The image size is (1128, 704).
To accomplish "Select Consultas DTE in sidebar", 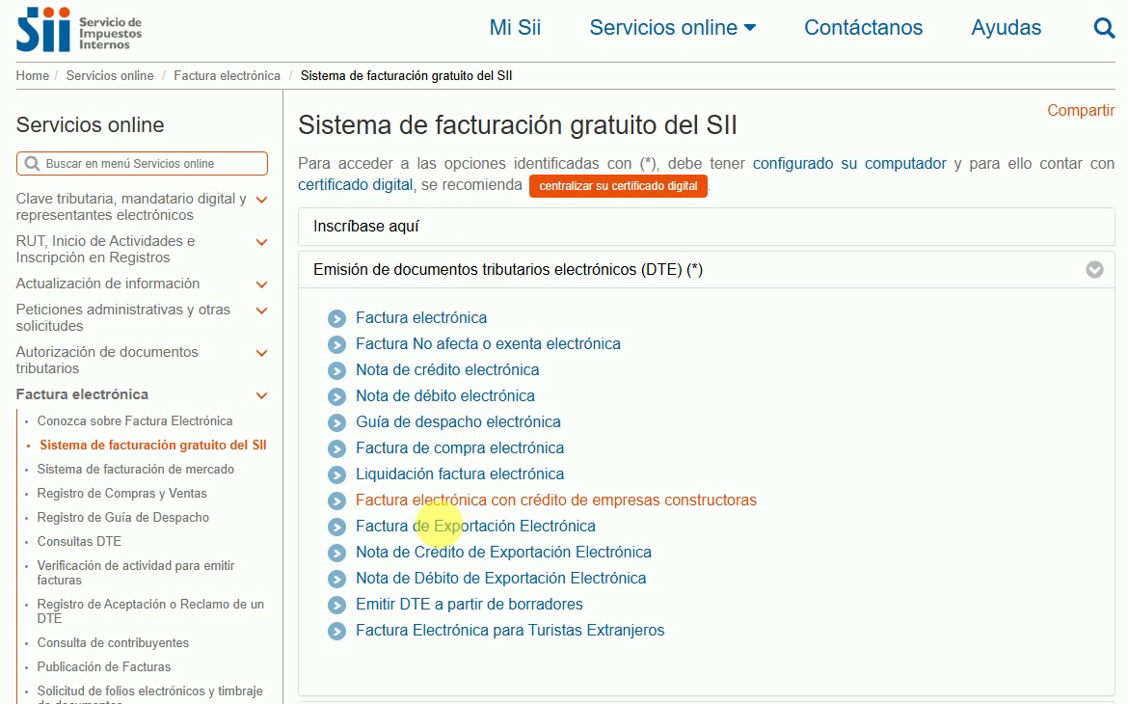I will [x=79, y=541].
